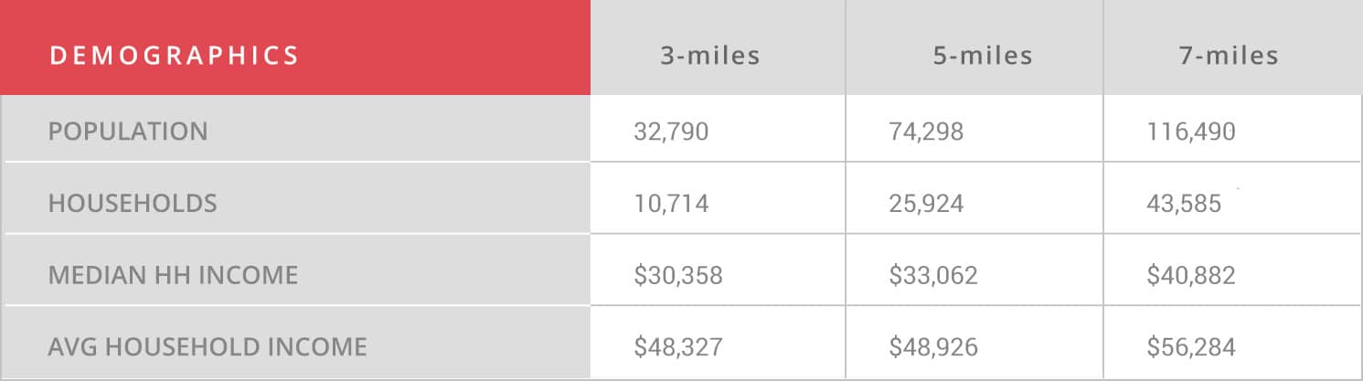Select the 3-miles column header

click(x=711, y=56)
